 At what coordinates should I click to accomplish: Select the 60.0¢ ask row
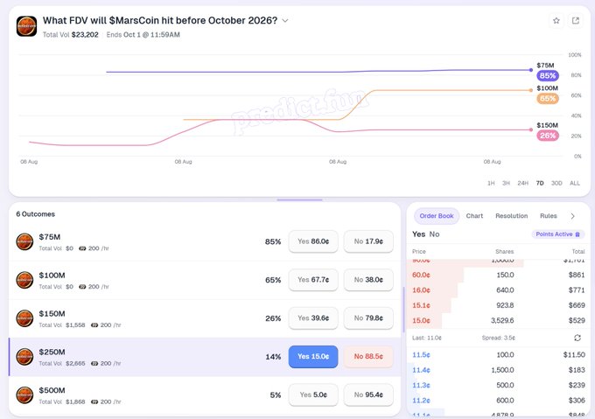pos(498,275)
